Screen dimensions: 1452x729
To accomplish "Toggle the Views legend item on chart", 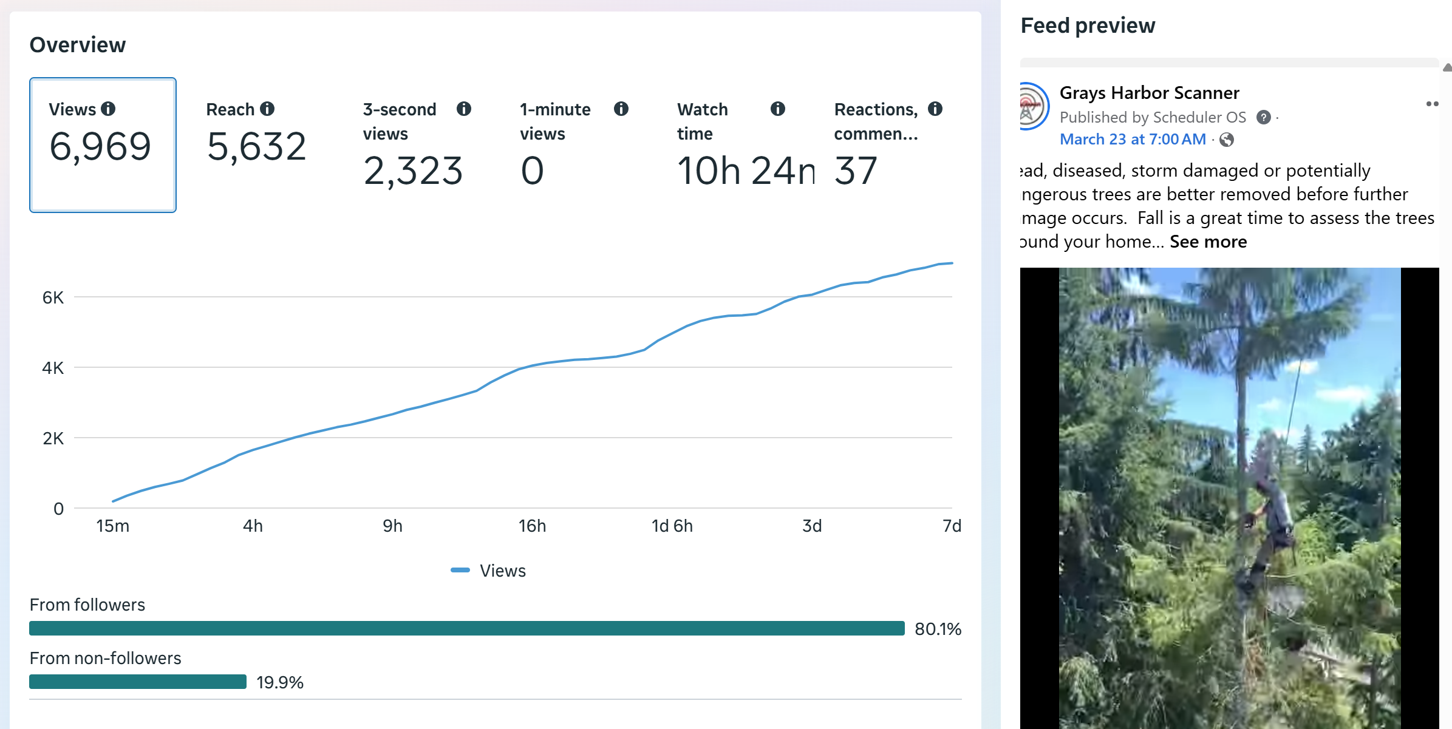I will pyautogui.click(x=489, y=571).
